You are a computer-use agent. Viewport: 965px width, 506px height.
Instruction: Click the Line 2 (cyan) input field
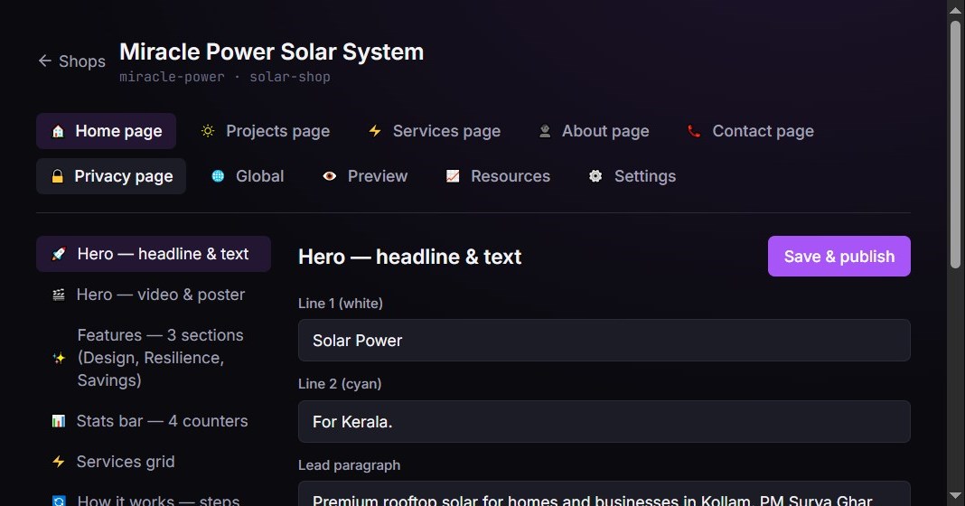pos(604,422)
